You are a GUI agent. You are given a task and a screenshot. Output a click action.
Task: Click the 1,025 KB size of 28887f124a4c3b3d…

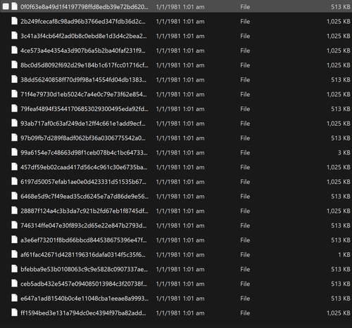pos(339,211)
